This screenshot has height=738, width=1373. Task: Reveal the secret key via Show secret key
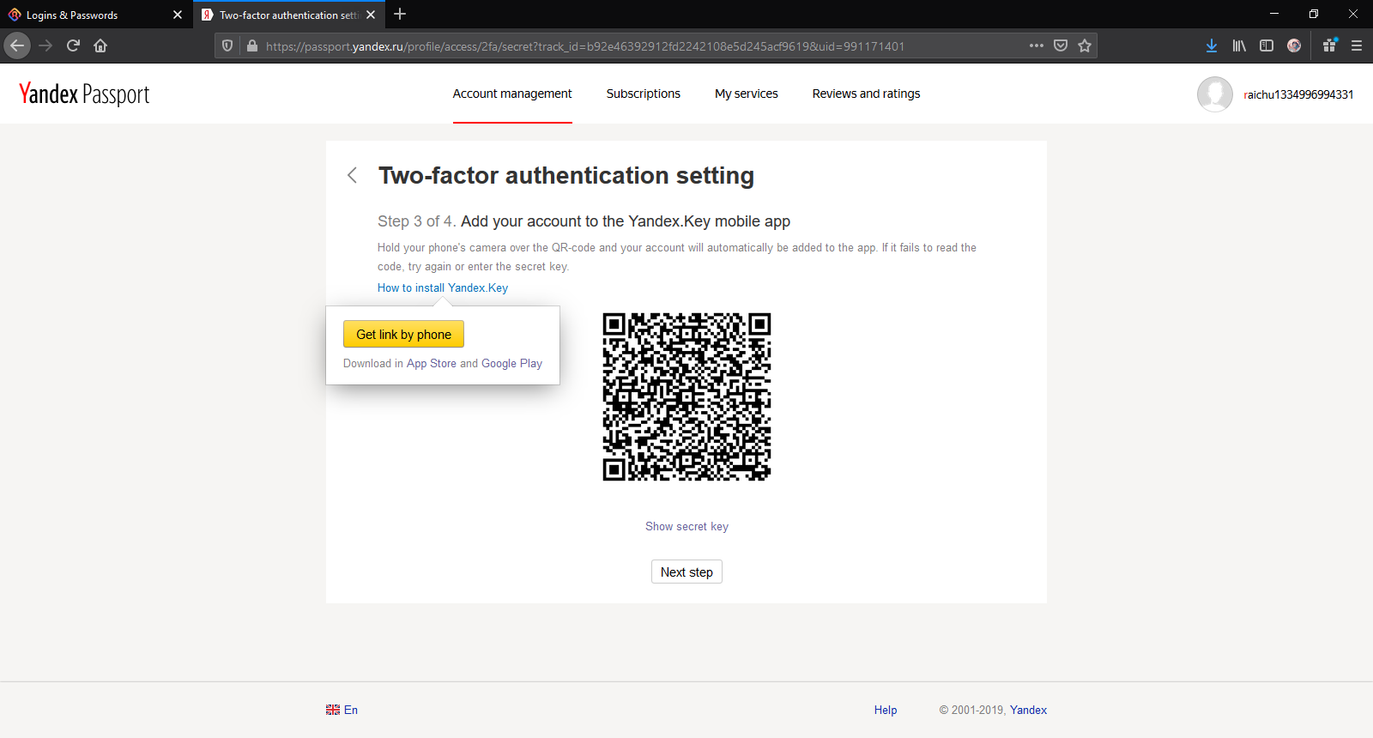click(x=686, y=526)
